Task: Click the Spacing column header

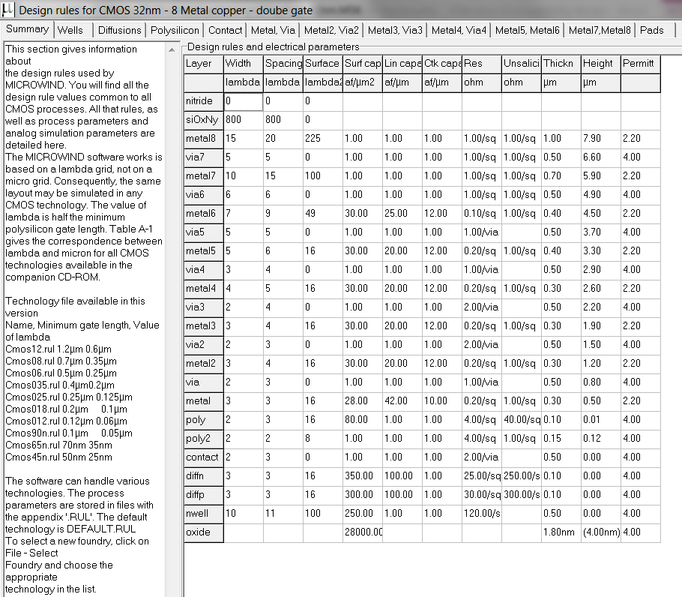Action: click(283, 64)
